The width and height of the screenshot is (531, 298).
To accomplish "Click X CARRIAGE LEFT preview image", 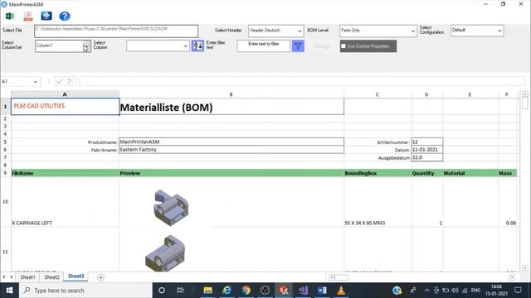I will coord(171,208).
